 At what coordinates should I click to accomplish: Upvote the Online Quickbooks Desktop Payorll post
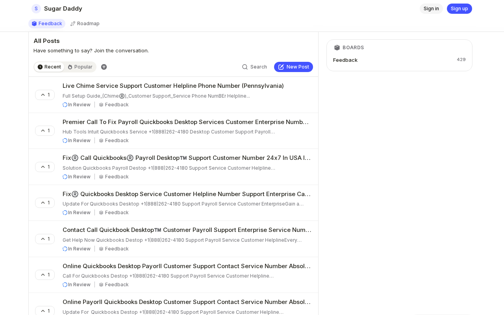click(x=45, y=275)
